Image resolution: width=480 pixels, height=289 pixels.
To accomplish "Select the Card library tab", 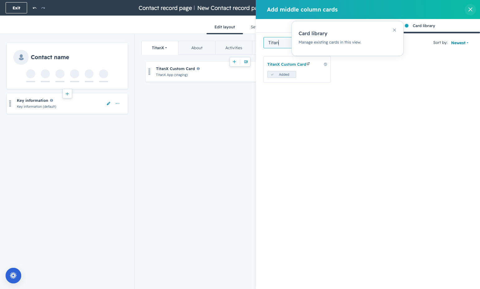I will click(x=424, y=26).
